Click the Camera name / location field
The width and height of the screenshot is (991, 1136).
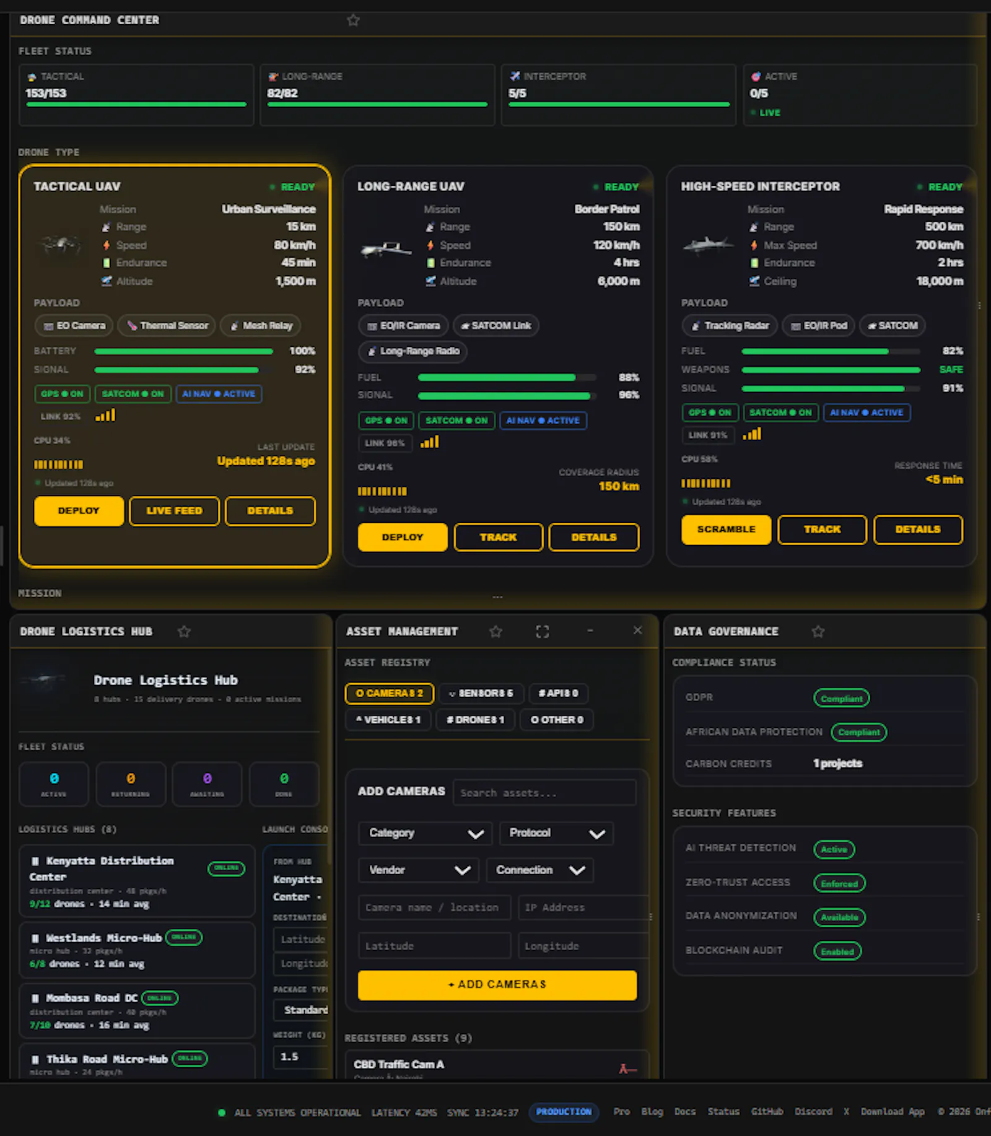(434, 907)
